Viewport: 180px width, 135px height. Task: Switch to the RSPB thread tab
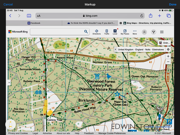90,23
